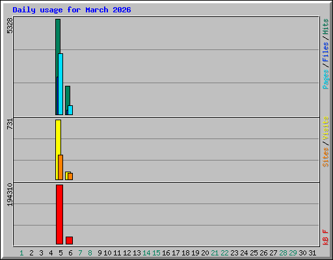Click the orange Sites bar for day 5
This screenshot has width=333, height=260.
(x=60, y=167)
